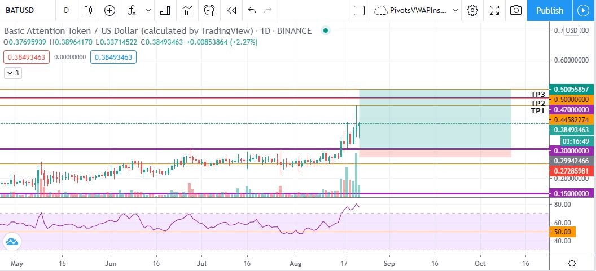Start bar replay with the rewind icon
Viewport: 596px width, 271px height.
[231, 10]
